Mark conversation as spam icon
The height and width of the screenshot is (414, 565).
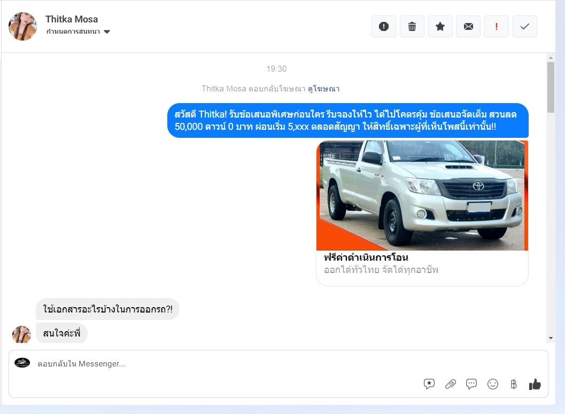[x=384, y=26]
